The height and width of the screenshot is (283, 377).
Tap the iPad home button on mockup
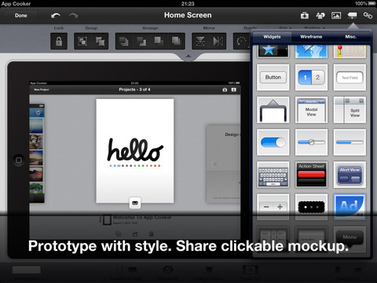tap(19, 160)
